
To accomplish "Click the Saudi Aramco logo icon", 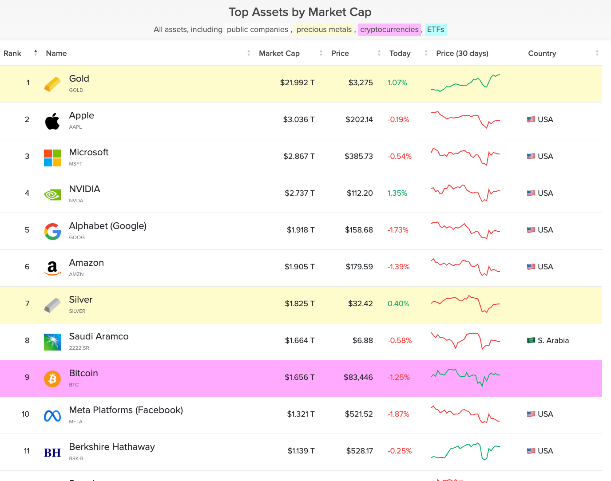I will (x=52, y=342).
